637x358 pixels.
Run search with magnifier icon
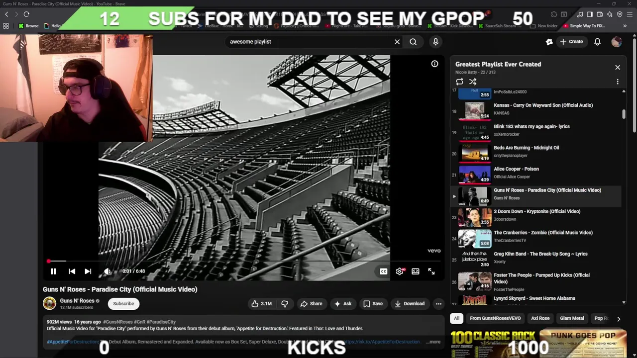(x=413, y=42)
